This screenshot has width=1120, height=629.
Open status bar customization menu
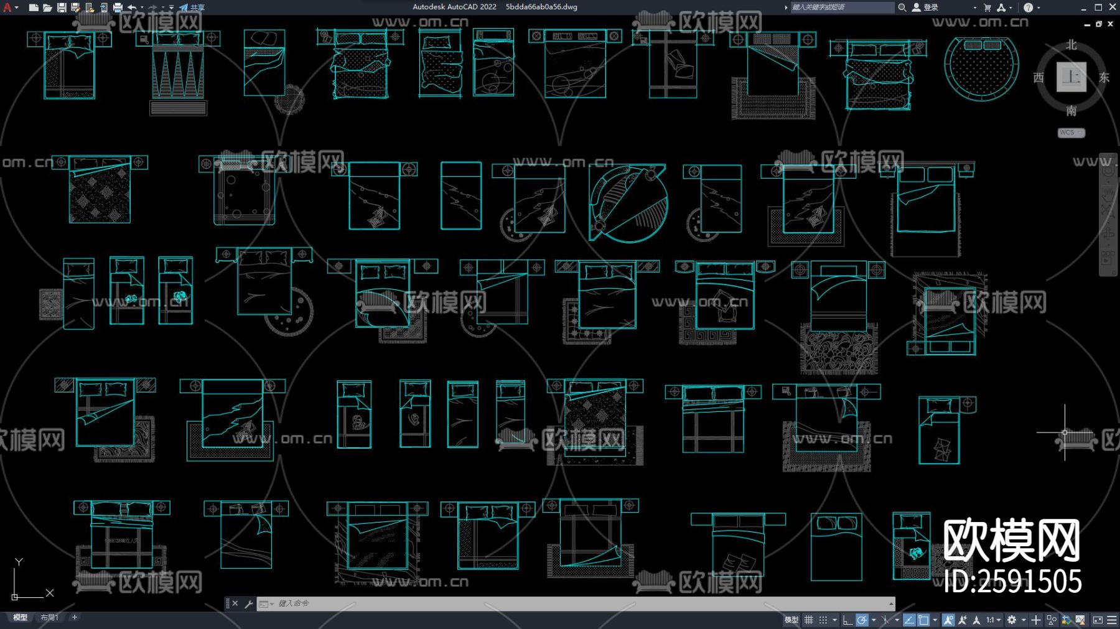tap(1112, 620)
